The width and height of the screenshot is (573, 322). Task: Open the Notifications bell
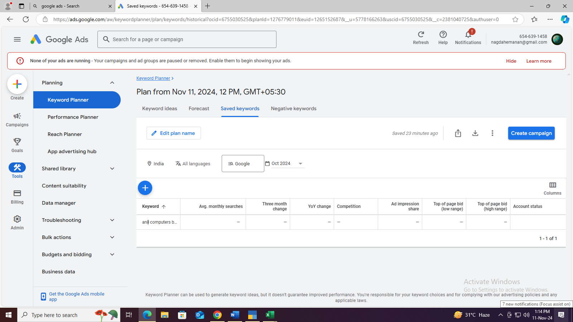pos(468,35)
